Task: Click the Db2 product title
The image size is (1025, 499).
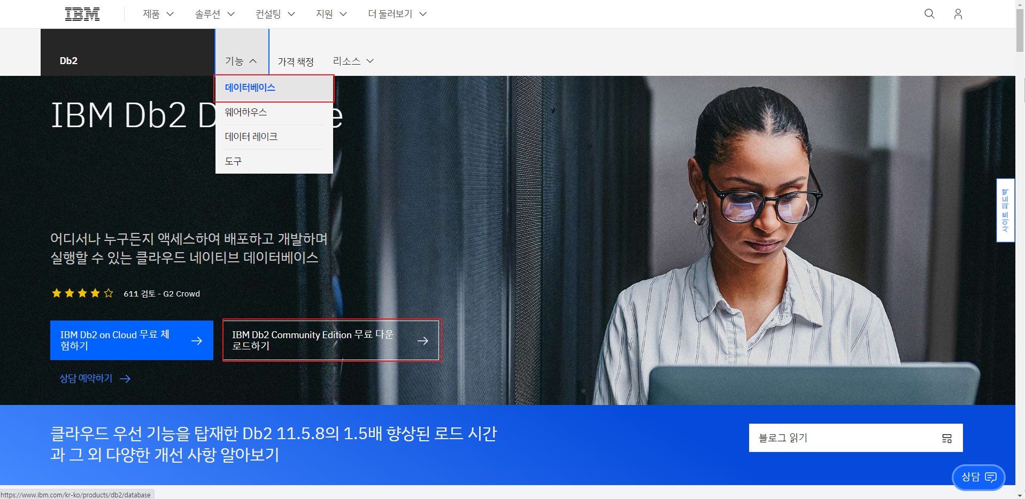Action: coord(68,61)
